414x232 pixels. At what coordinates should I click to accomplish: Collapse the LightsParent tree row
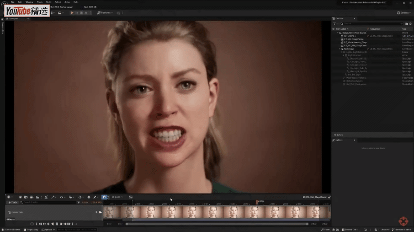(x=344, y=55)
